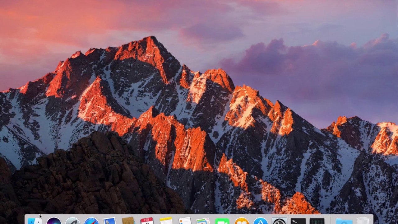Open Reminders list icon in Dock
The height and width of the screenshot is (224, 398).
(185, 221)
